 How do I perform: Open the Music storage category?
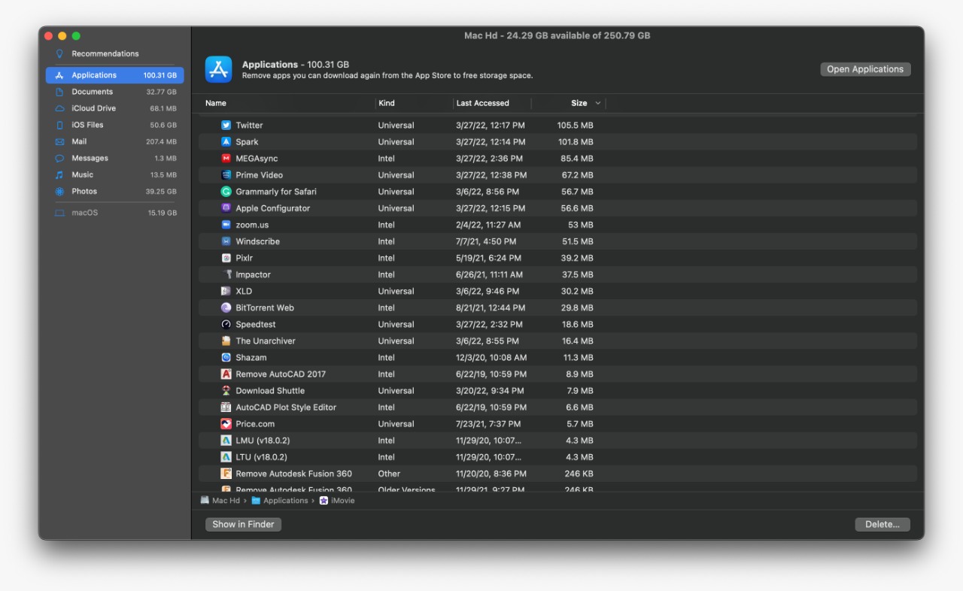pos(114,174)
